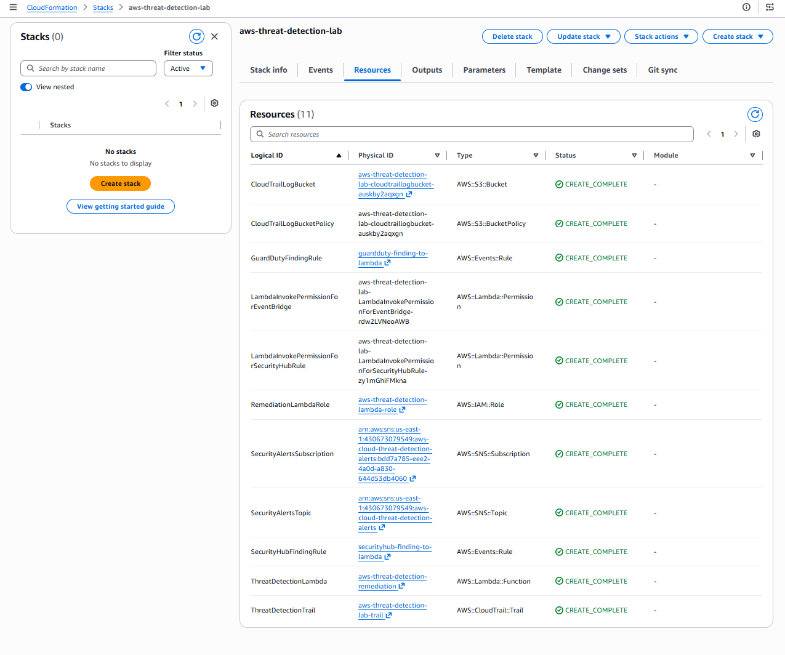The height and width of the screenshot is (655, 785).
Task: Open external link icon for aws-threat-detection-remediation
Action: point(401,587)
